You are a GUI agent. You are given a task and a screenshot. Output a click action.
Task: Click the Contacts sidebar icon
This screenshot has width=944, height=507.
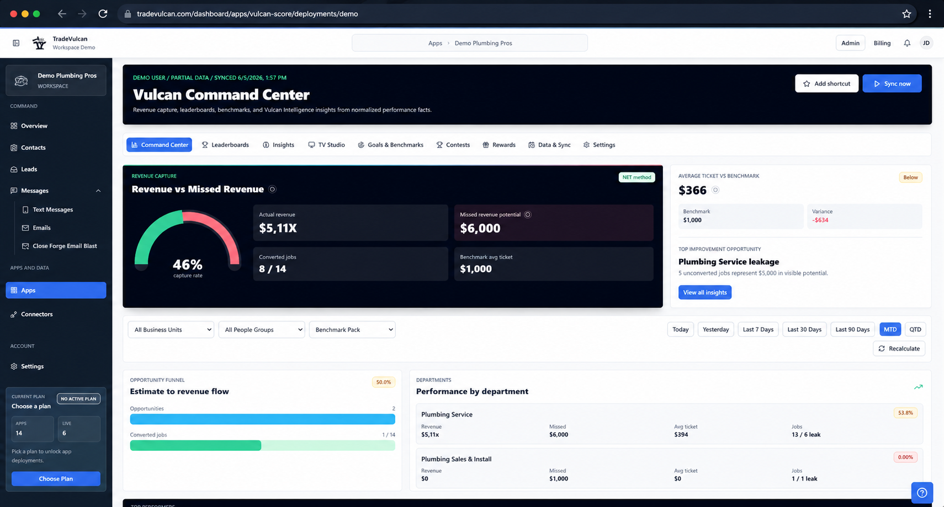(x=14, y=148)
